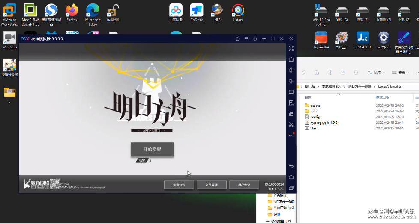Click Explorer's share toolbar icon

[x=343, y=73]
